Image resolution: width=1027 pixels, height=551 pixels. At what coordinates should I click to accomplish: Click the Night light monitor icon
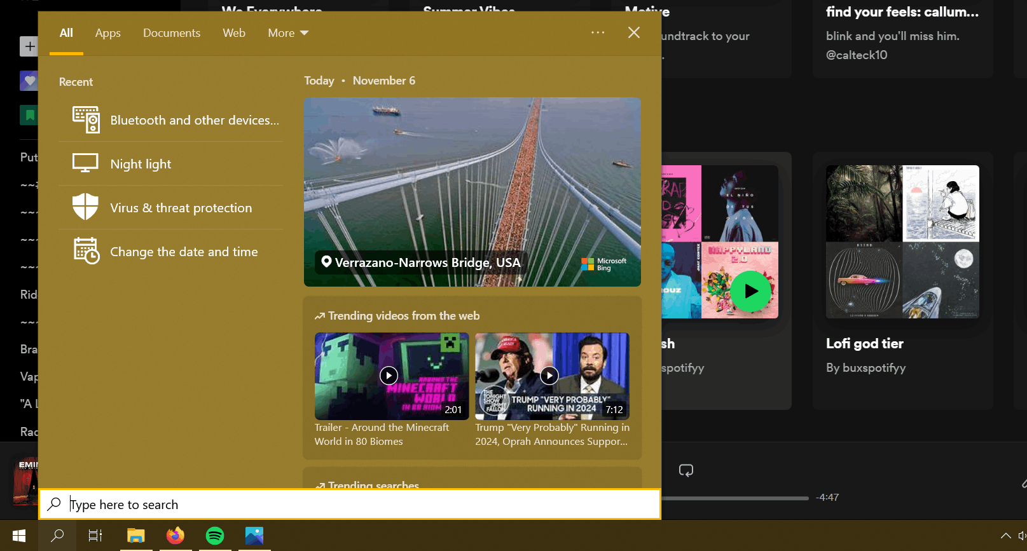tap(85, 163)
